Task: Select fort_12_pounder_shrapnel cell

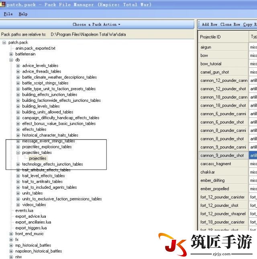Action: click(x=223, y=214)
